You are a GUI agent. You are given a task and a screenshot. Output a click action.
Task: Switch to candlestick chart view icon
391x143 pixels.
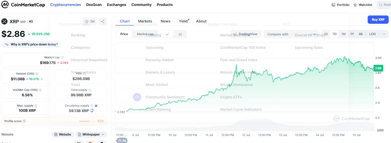(x=180, y=34)
